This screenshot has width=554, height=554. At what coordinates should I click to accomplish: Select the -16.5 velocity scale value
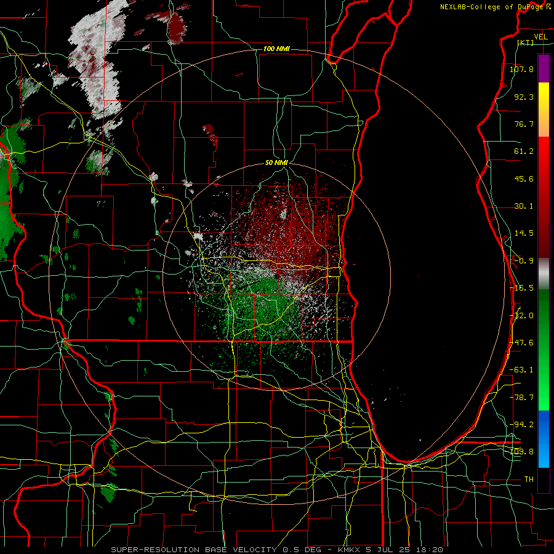click(x=521, y=288)
